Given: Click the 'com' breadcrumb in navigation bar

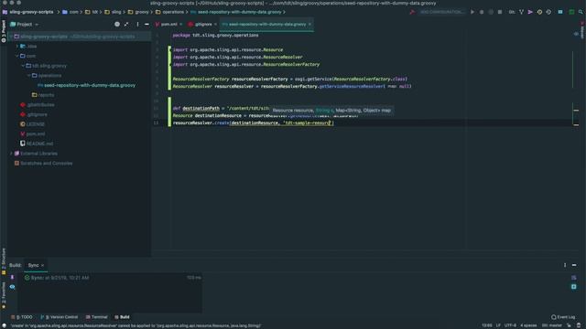Looking at the screenshot, I should pyautogui.click(x=73, y=12).
